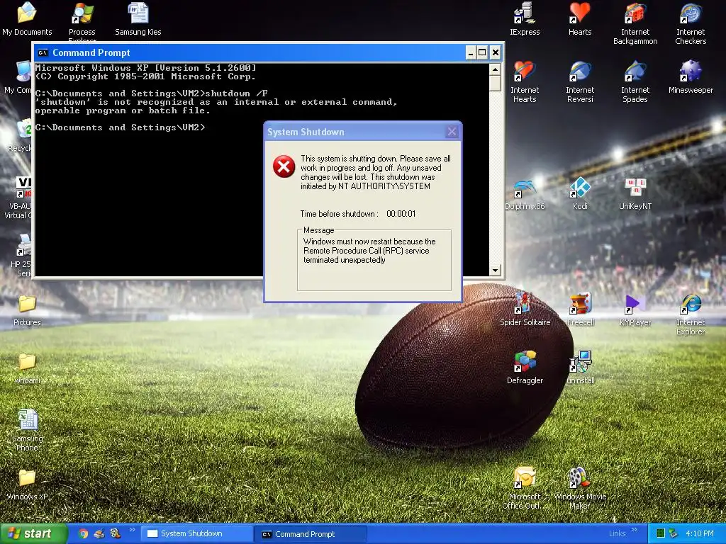Click the 'shutdown /F' command line text

pyautogui.click(x=237, y=93)
